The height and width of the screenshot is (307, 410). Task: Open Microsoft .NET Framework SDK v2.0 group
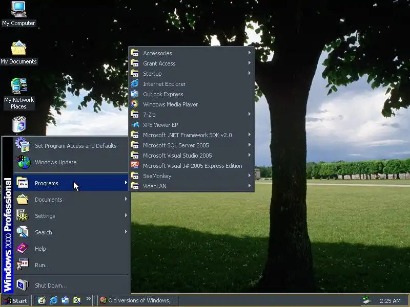191,135
